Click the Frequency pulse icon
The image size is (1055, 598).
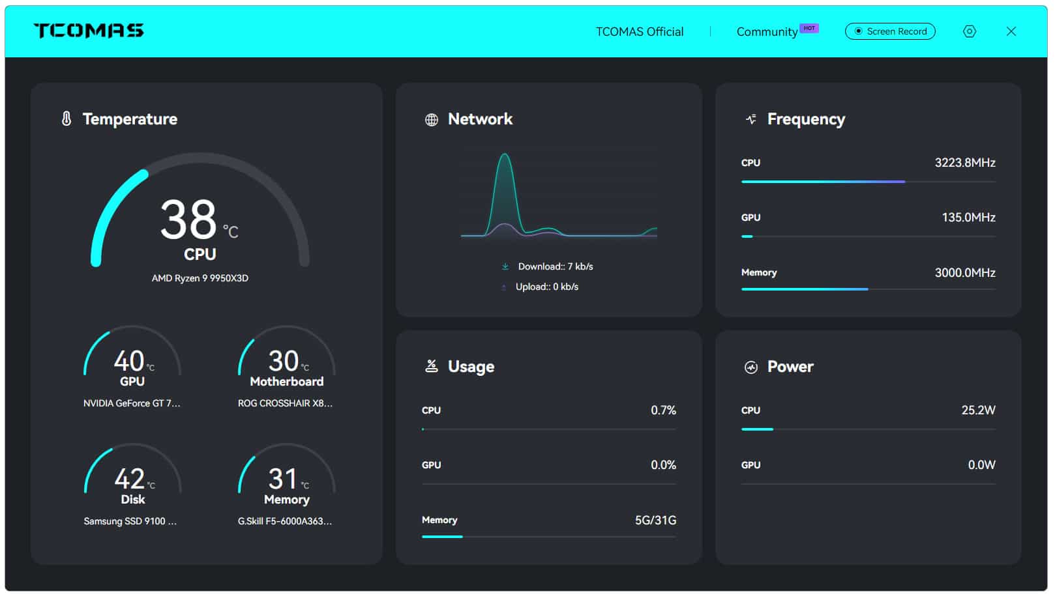click(x=751, y=119)
